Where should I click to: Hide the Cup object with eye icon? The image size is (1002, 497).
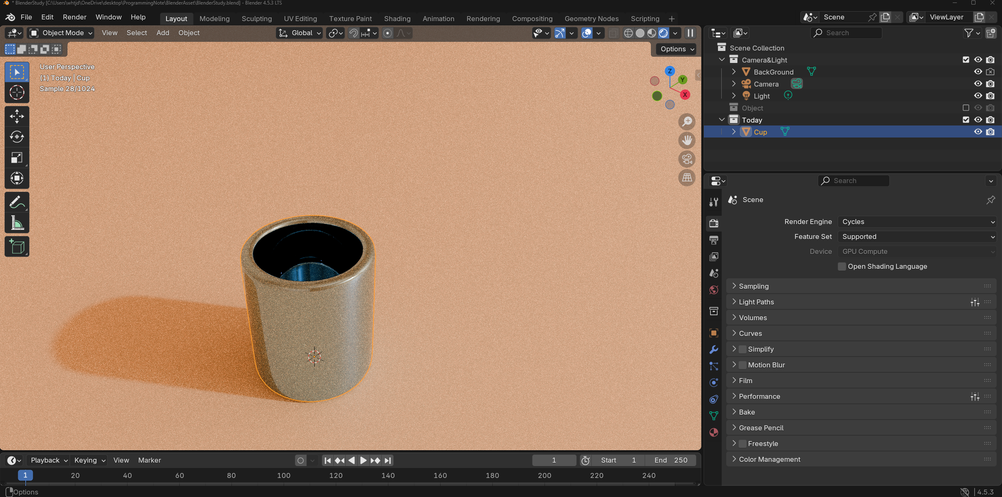point(978,132)
